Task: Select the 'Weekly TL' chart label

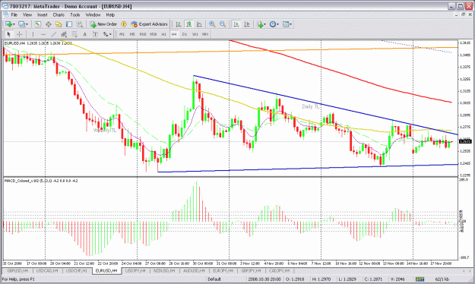Action: (x=105, y=131)
